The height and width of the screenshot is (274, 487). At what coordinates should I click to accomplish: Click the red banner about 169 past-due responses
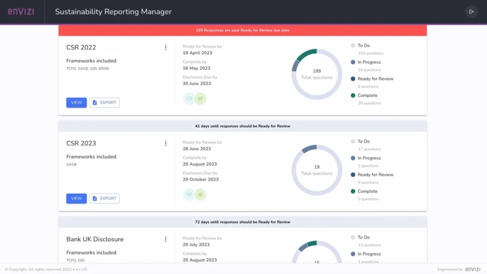pyautogui.click(x=243, y=30)
